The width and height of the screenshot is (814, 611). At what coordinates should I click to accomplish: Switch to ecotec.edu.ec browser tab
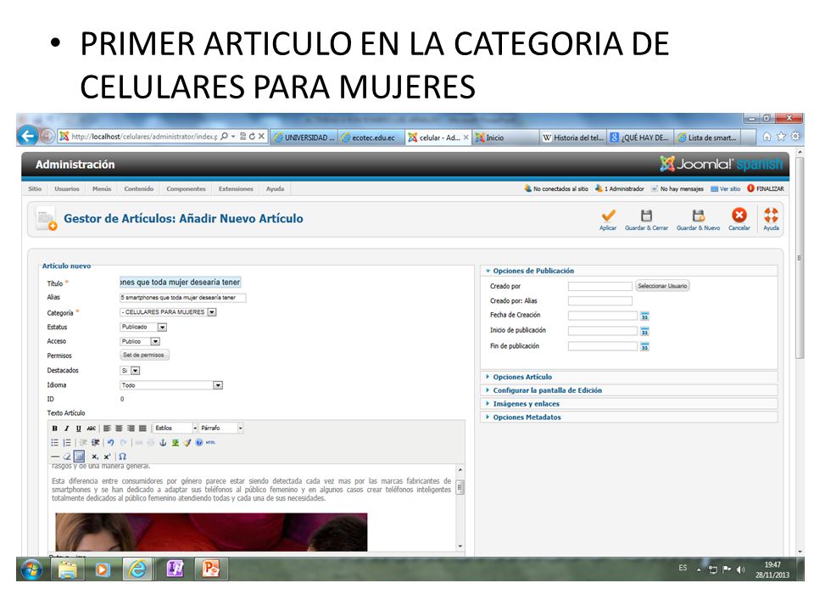click(371, 137)
